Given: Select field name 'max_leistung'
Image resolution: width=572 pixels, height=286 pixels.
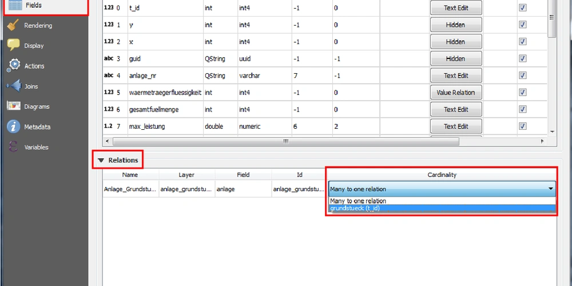Looking at the screenshot, I should coord(165,126).
